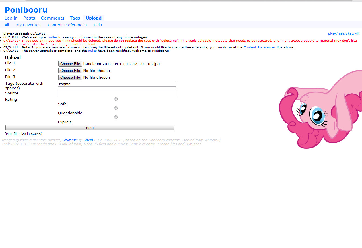Choose a file for File 2
Viewport: 362px width, 248px height.
[70, 71]
